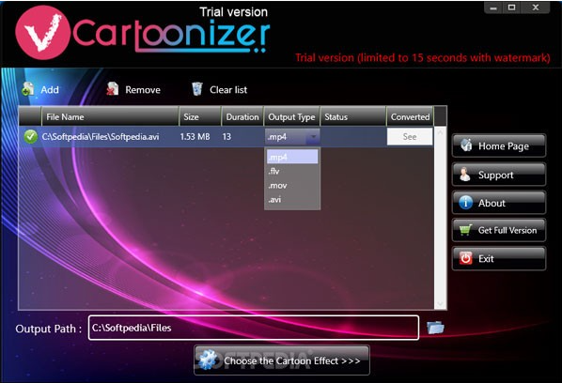Click the Duration column header
Viewport: 562px width, 383px height.
point(242,116)
